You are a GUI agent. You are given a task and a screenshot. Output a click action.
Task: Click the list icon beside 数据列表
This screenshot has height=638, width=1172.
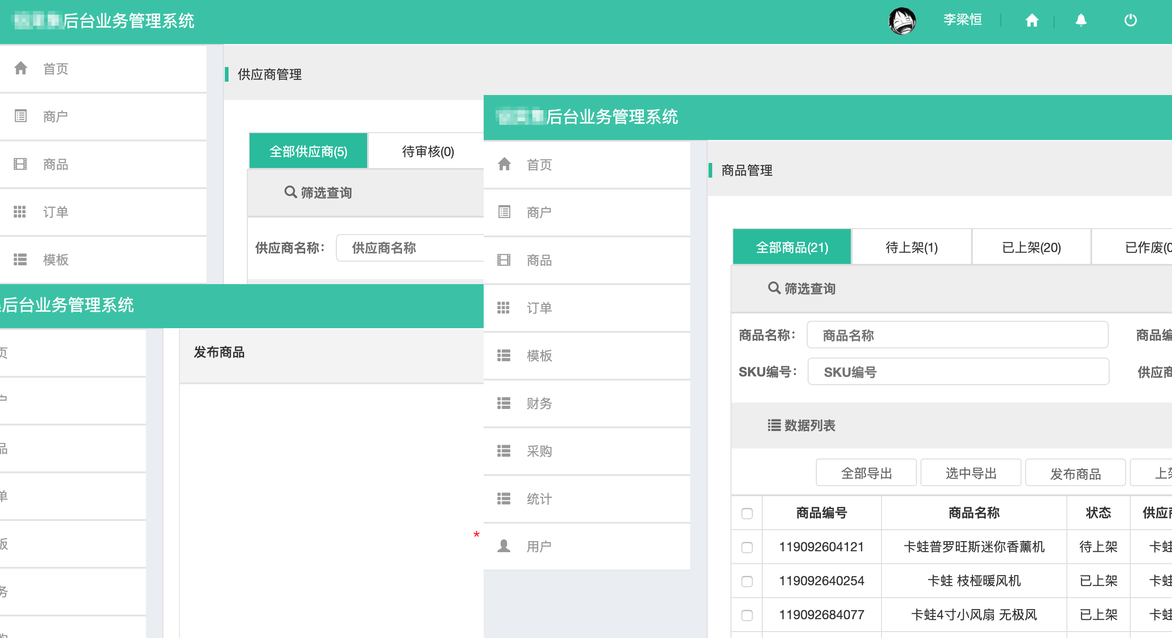(774, 425)
